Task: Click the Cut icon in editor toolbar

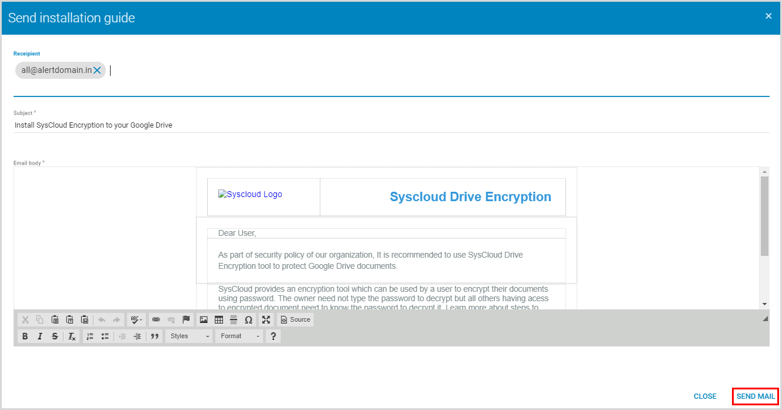Action: (25, 319)
